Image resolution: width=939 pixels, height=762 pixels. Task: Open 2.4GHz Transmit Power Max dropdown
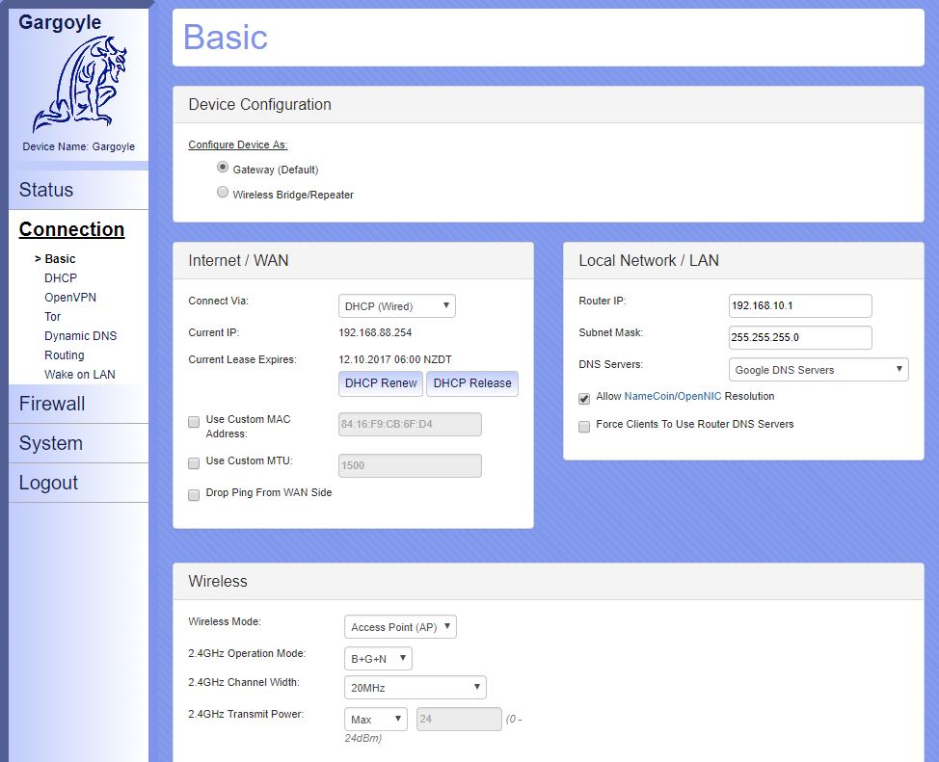[376, 720]
